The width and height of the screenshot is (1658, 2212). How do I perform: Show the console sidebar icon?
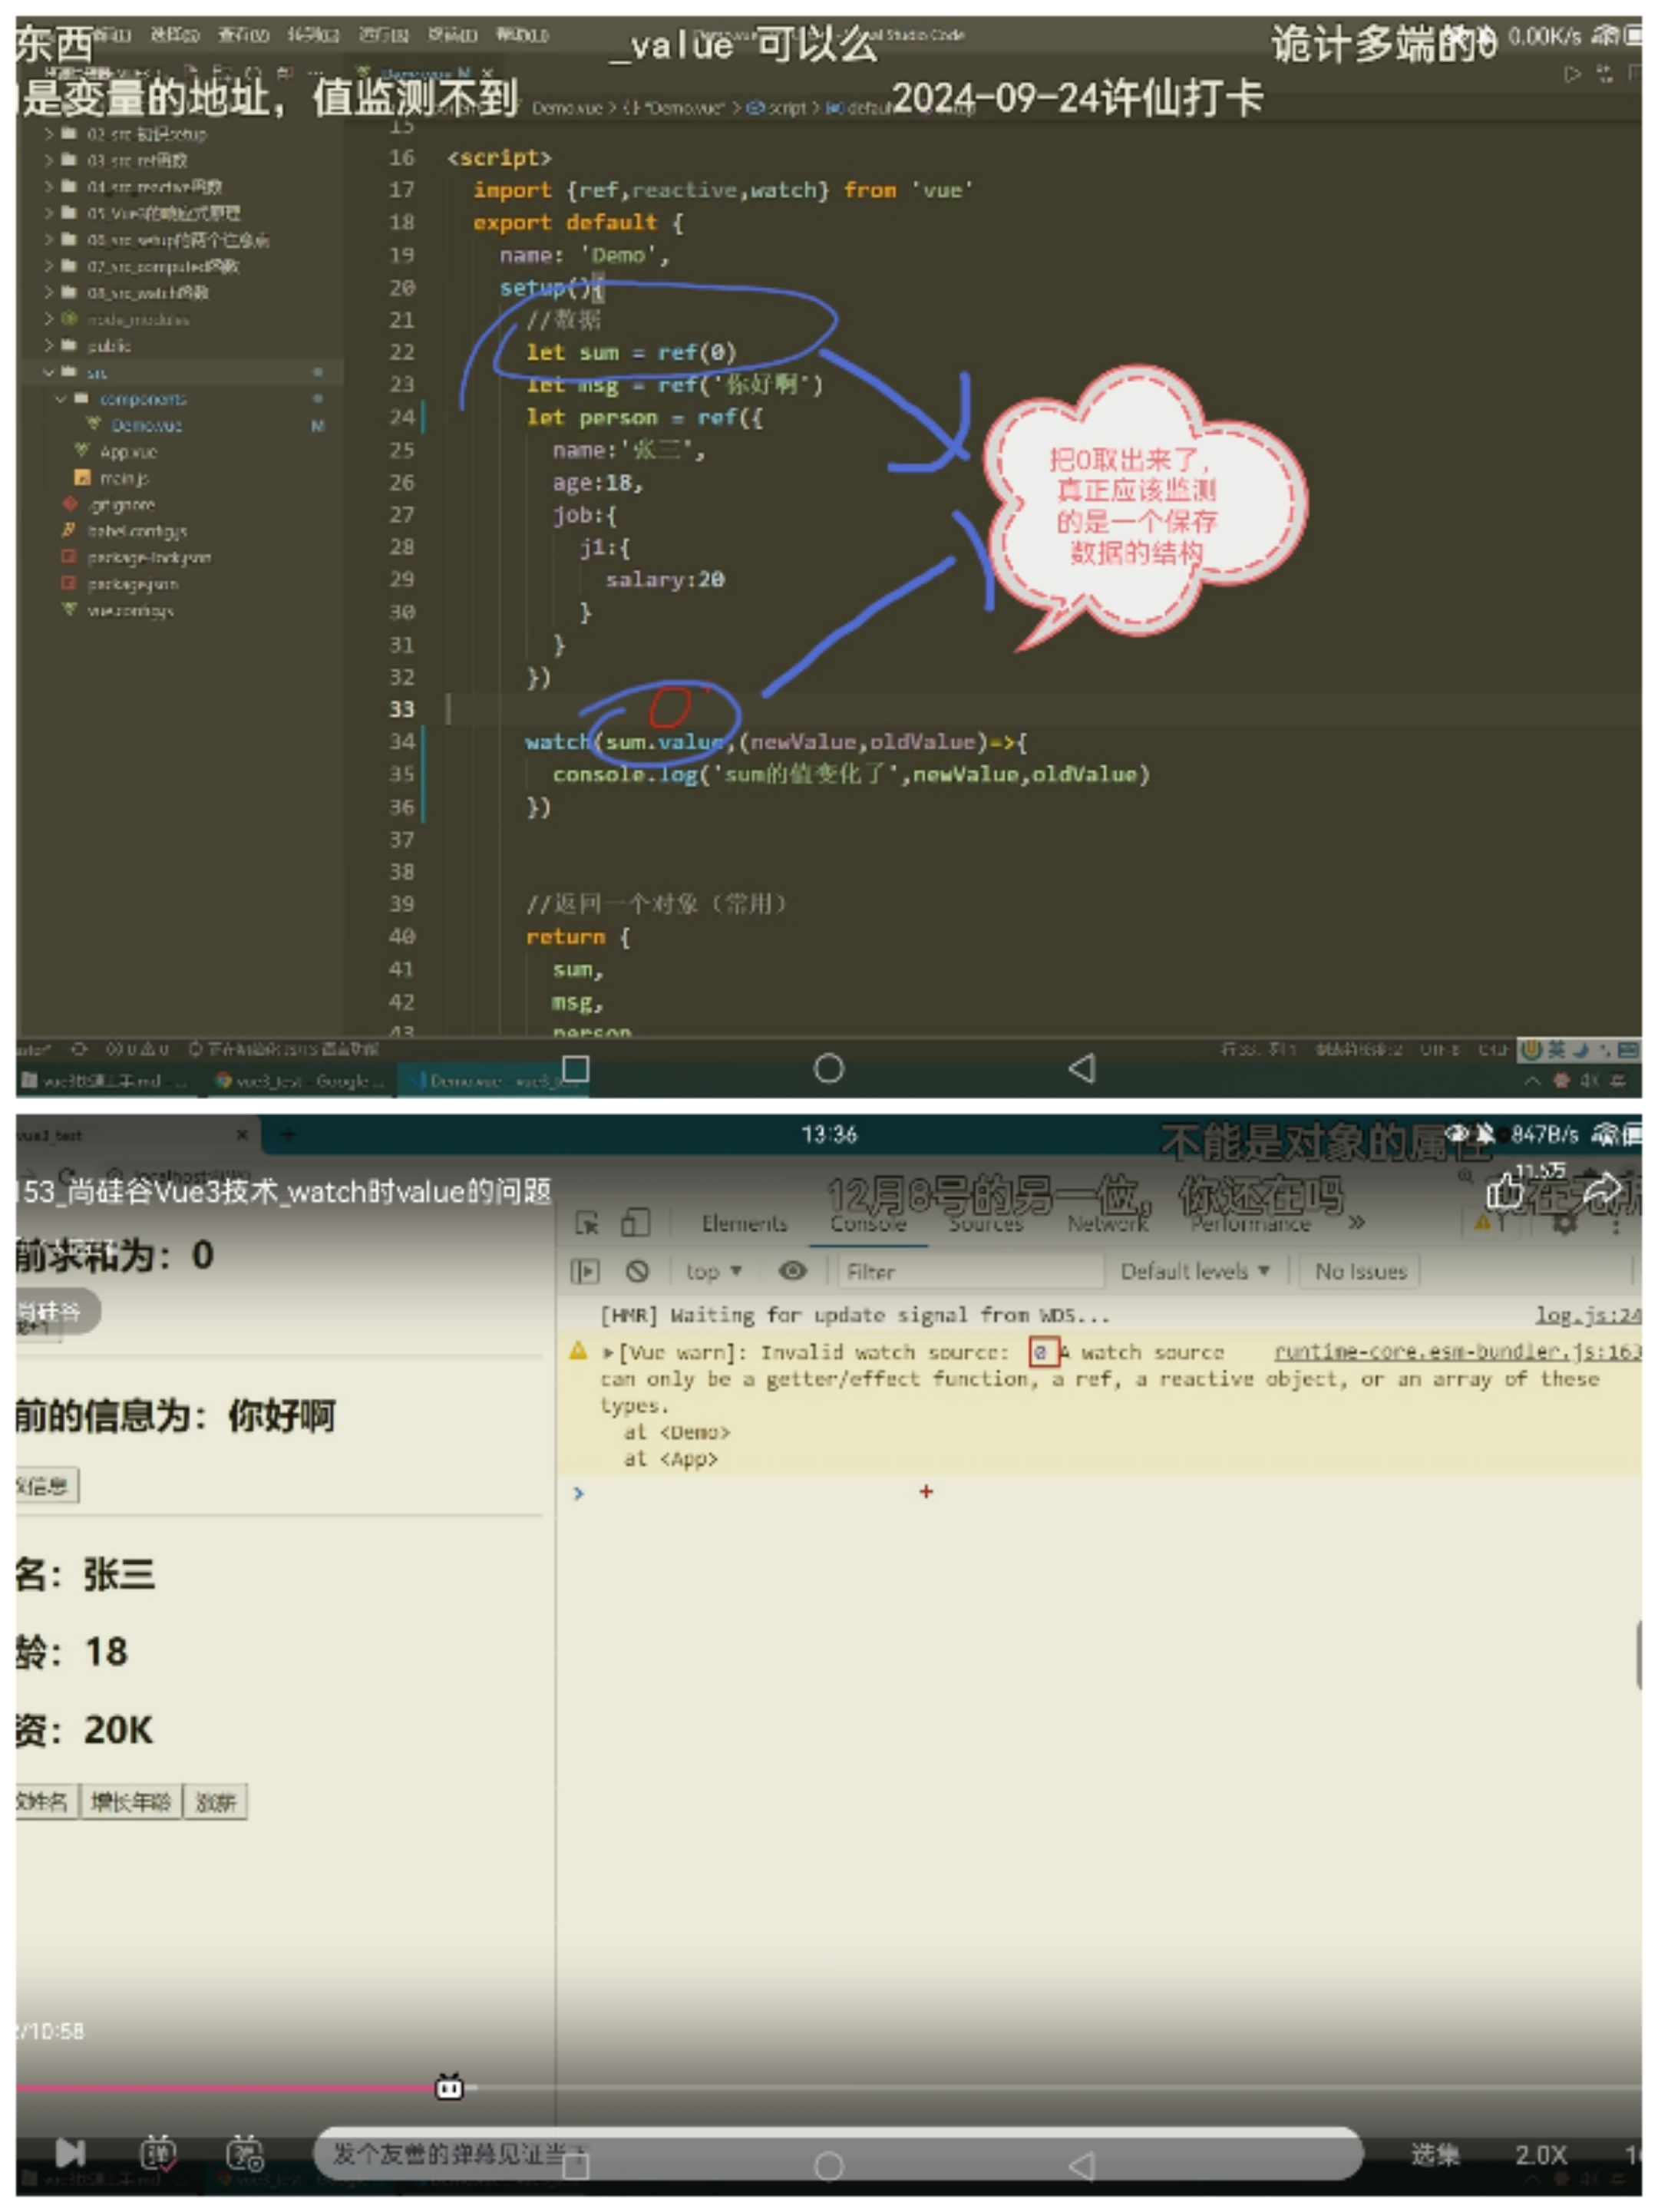pos(585,1271)
